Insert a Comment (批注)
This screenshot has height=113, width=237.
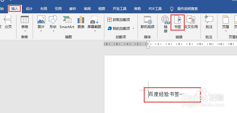pyautogui.click(x=209, y=22)
